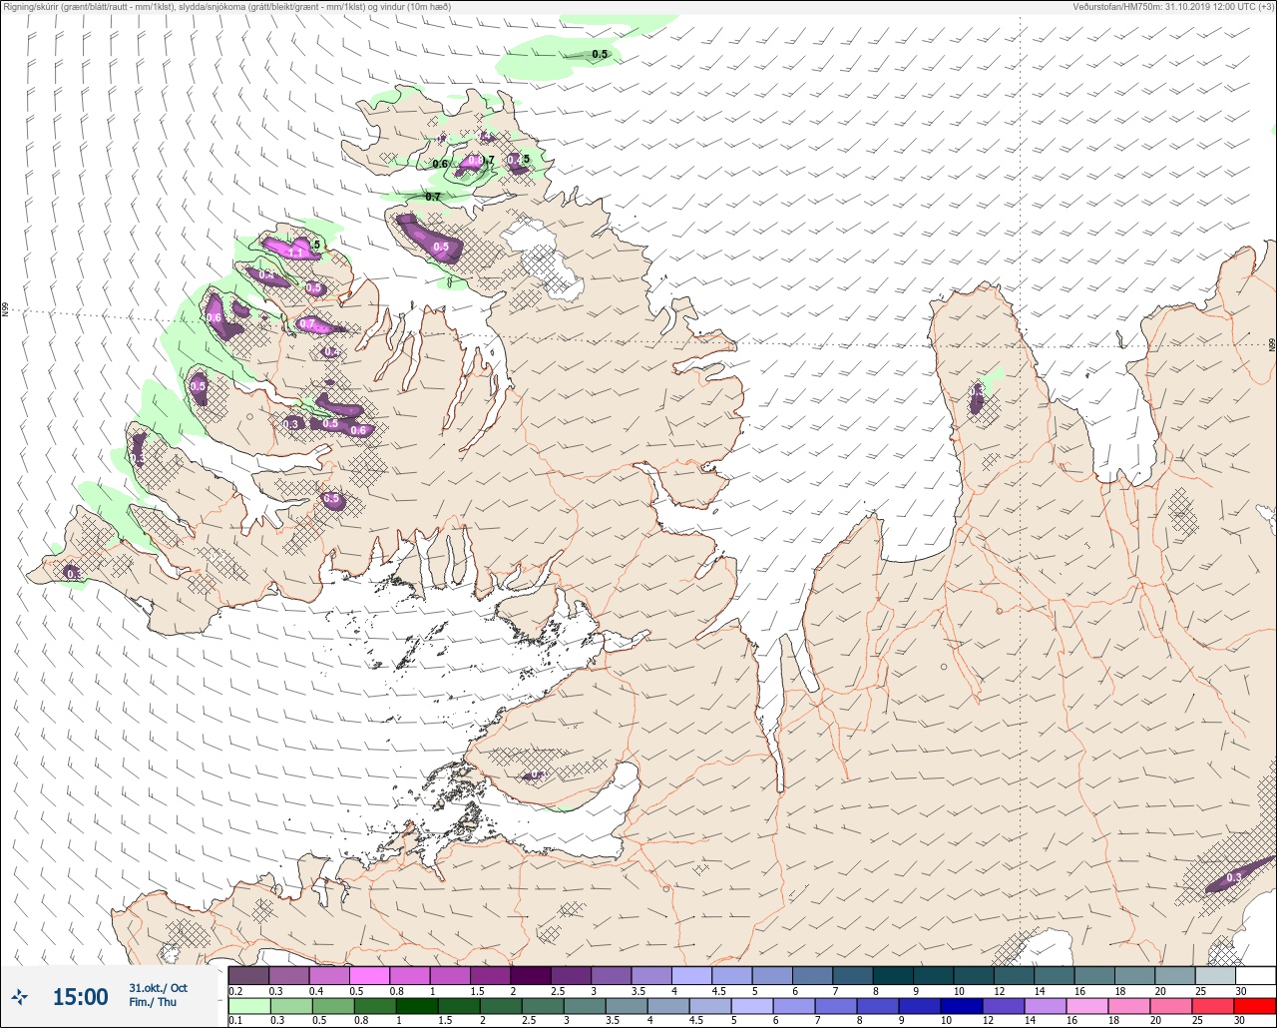This screenshot has height=1028, width=1277.
Task: Click the Veðurstofan logo icon beside 15:00
Action: coord(20,996)
